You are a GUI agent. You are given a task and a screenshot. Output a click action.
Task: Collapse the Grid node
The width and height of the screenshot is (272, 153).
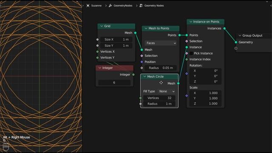tap(102, 26)
